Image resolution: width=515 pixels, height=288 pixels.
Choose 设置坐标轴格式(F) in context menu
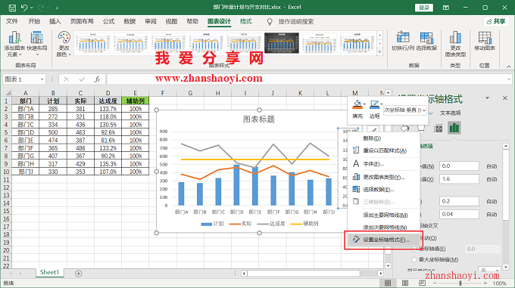click(x=383, y=240)
